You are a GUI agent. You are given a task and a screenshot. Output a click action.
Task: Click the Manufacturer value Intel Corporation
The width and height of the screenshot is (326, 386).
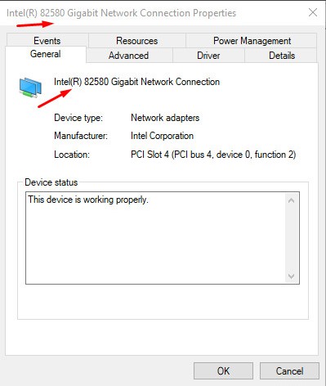(x=162, y=136)
